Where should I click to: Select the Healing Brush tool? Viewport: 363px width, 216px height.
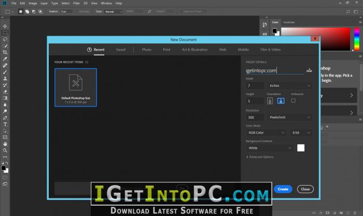point(5,66)
